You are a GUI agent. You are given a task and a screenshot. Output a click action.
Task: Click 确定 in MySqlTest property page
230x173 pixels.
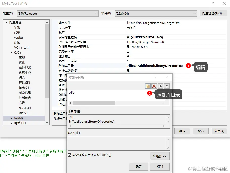(182, 131)
